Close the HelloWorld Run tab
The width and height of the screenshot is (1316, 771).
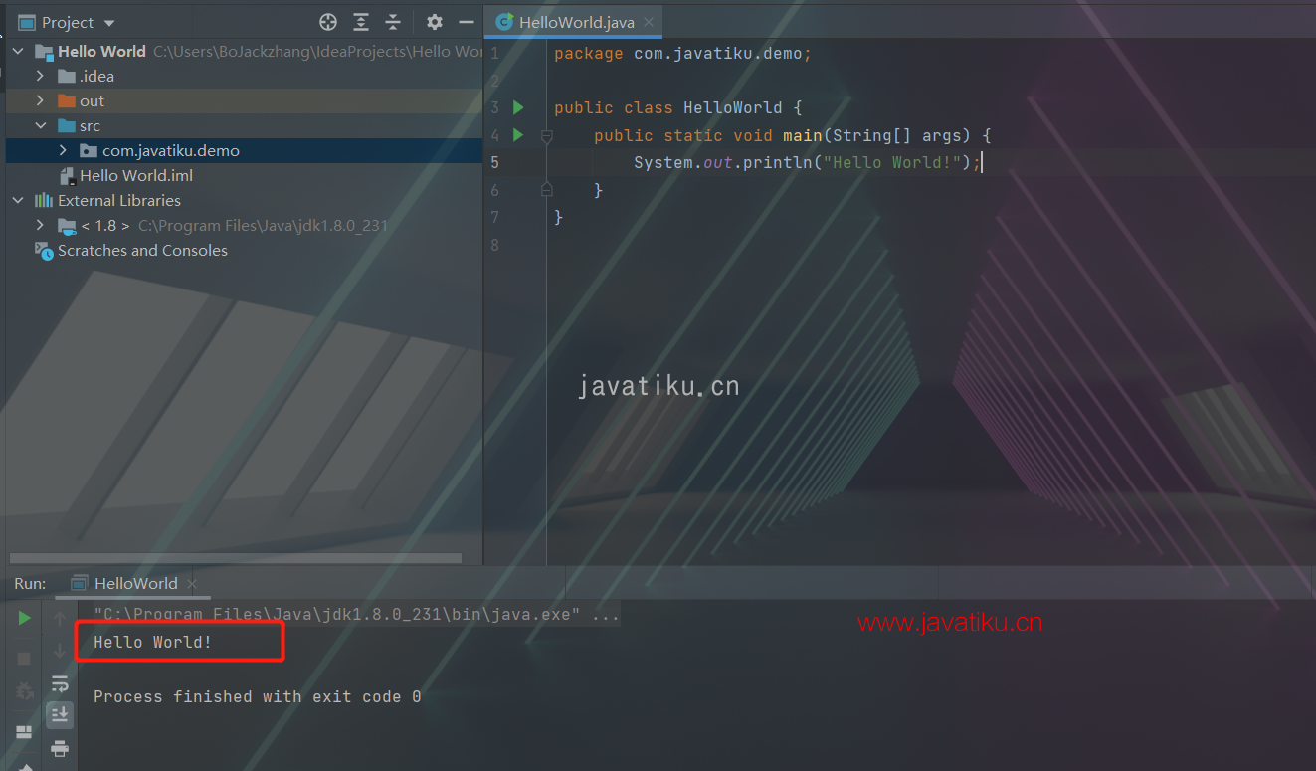click(x=193, y=583)
